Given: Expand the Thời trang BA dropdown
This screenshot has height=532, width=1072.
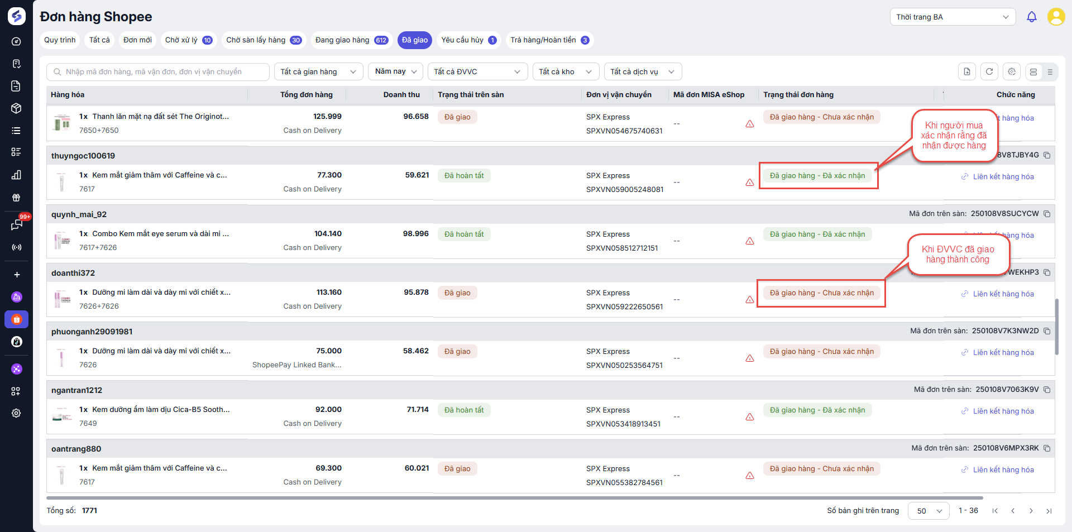Looking at the screenshot, I should click(x=952, y=17).
